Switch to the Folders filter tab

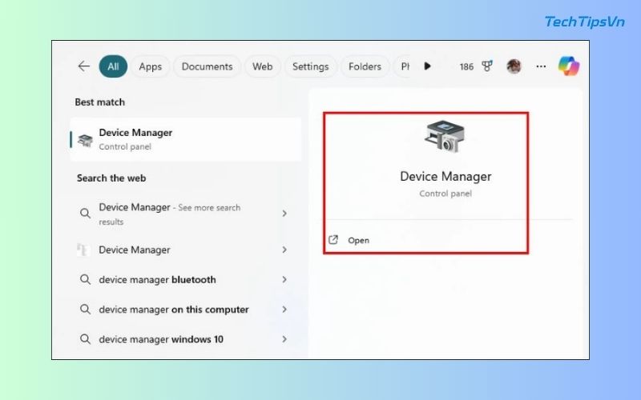pos(365,66)
